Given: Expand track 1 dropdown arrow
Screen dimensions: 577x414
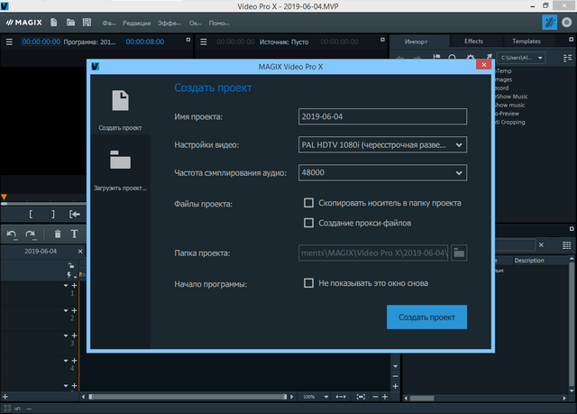Looking at the screenshot, I should point(66,286).
